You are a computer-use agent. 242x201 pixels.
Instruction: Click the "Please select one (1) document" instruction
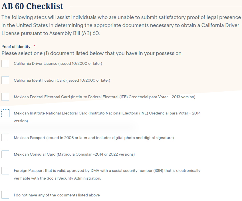(92, 53)
